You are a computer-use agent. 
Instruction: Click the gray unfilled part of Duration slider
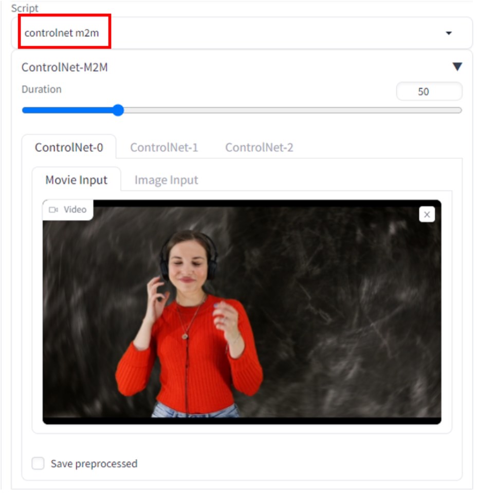point(292,110)
